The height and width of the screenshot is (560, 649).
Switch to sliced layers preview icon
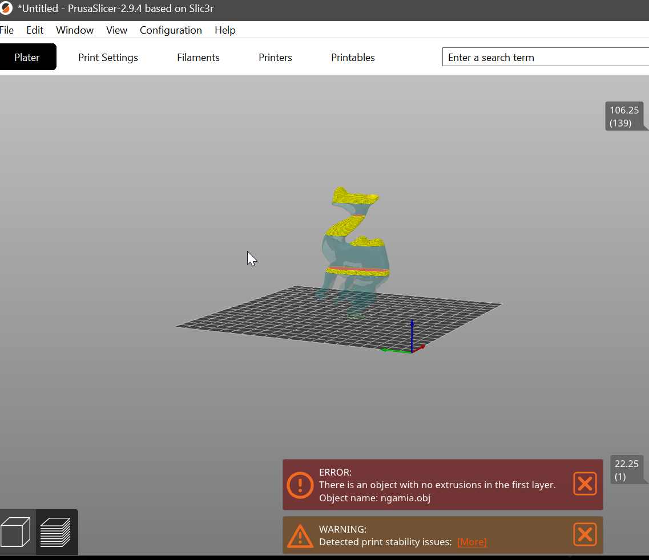55,532
